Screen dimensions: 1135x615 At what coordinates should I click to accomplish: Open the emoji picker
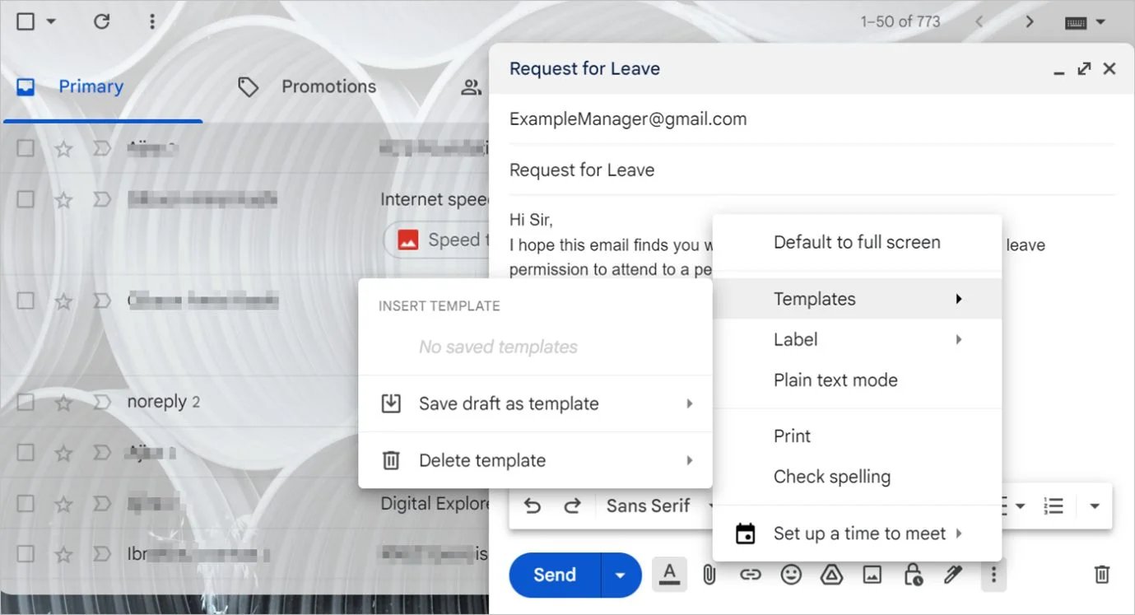coord(791,574)
